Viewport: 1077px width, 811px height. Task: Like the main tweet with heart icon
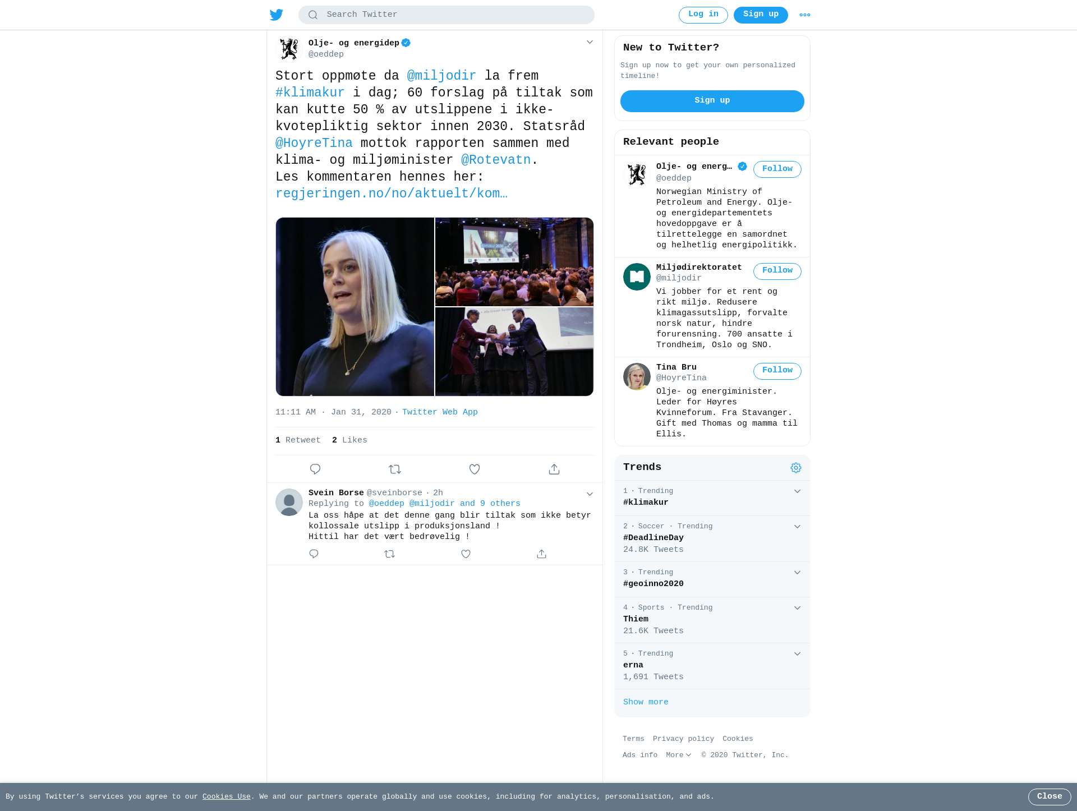[x=475, y=469]
